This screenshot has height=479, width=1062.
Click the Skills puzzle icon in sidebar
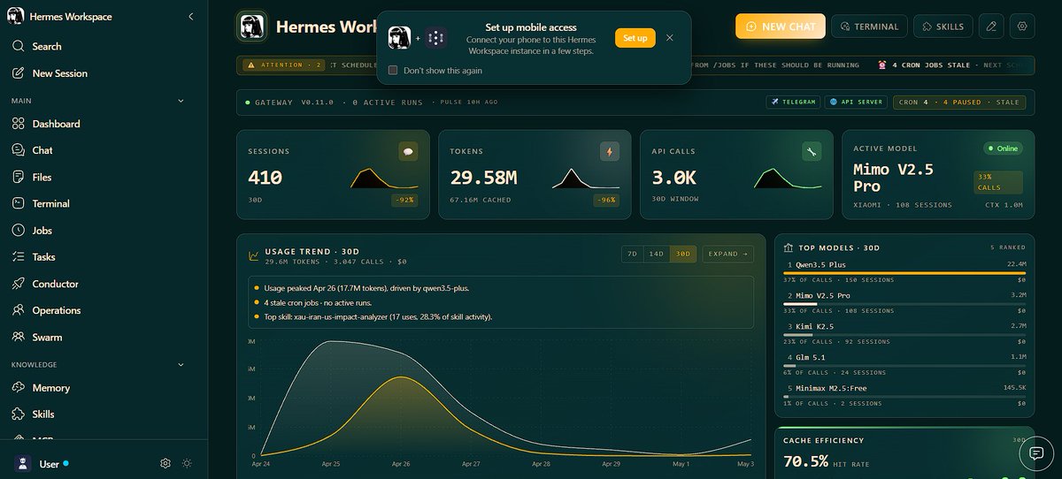[x=18, y=414]
